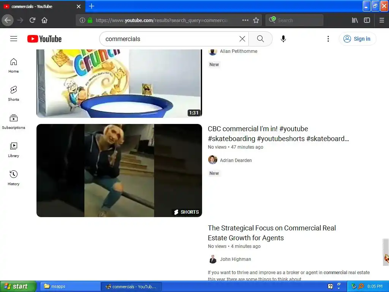389x292 pixels.
Task: Click the browser address bar URL
Action: click(161, 21)
